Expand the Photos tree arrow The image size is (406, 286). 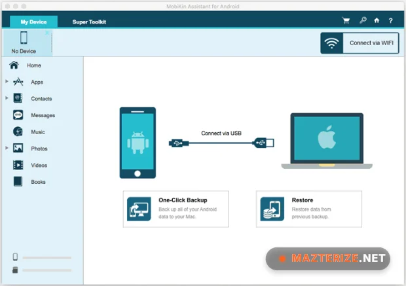point(7,148)
